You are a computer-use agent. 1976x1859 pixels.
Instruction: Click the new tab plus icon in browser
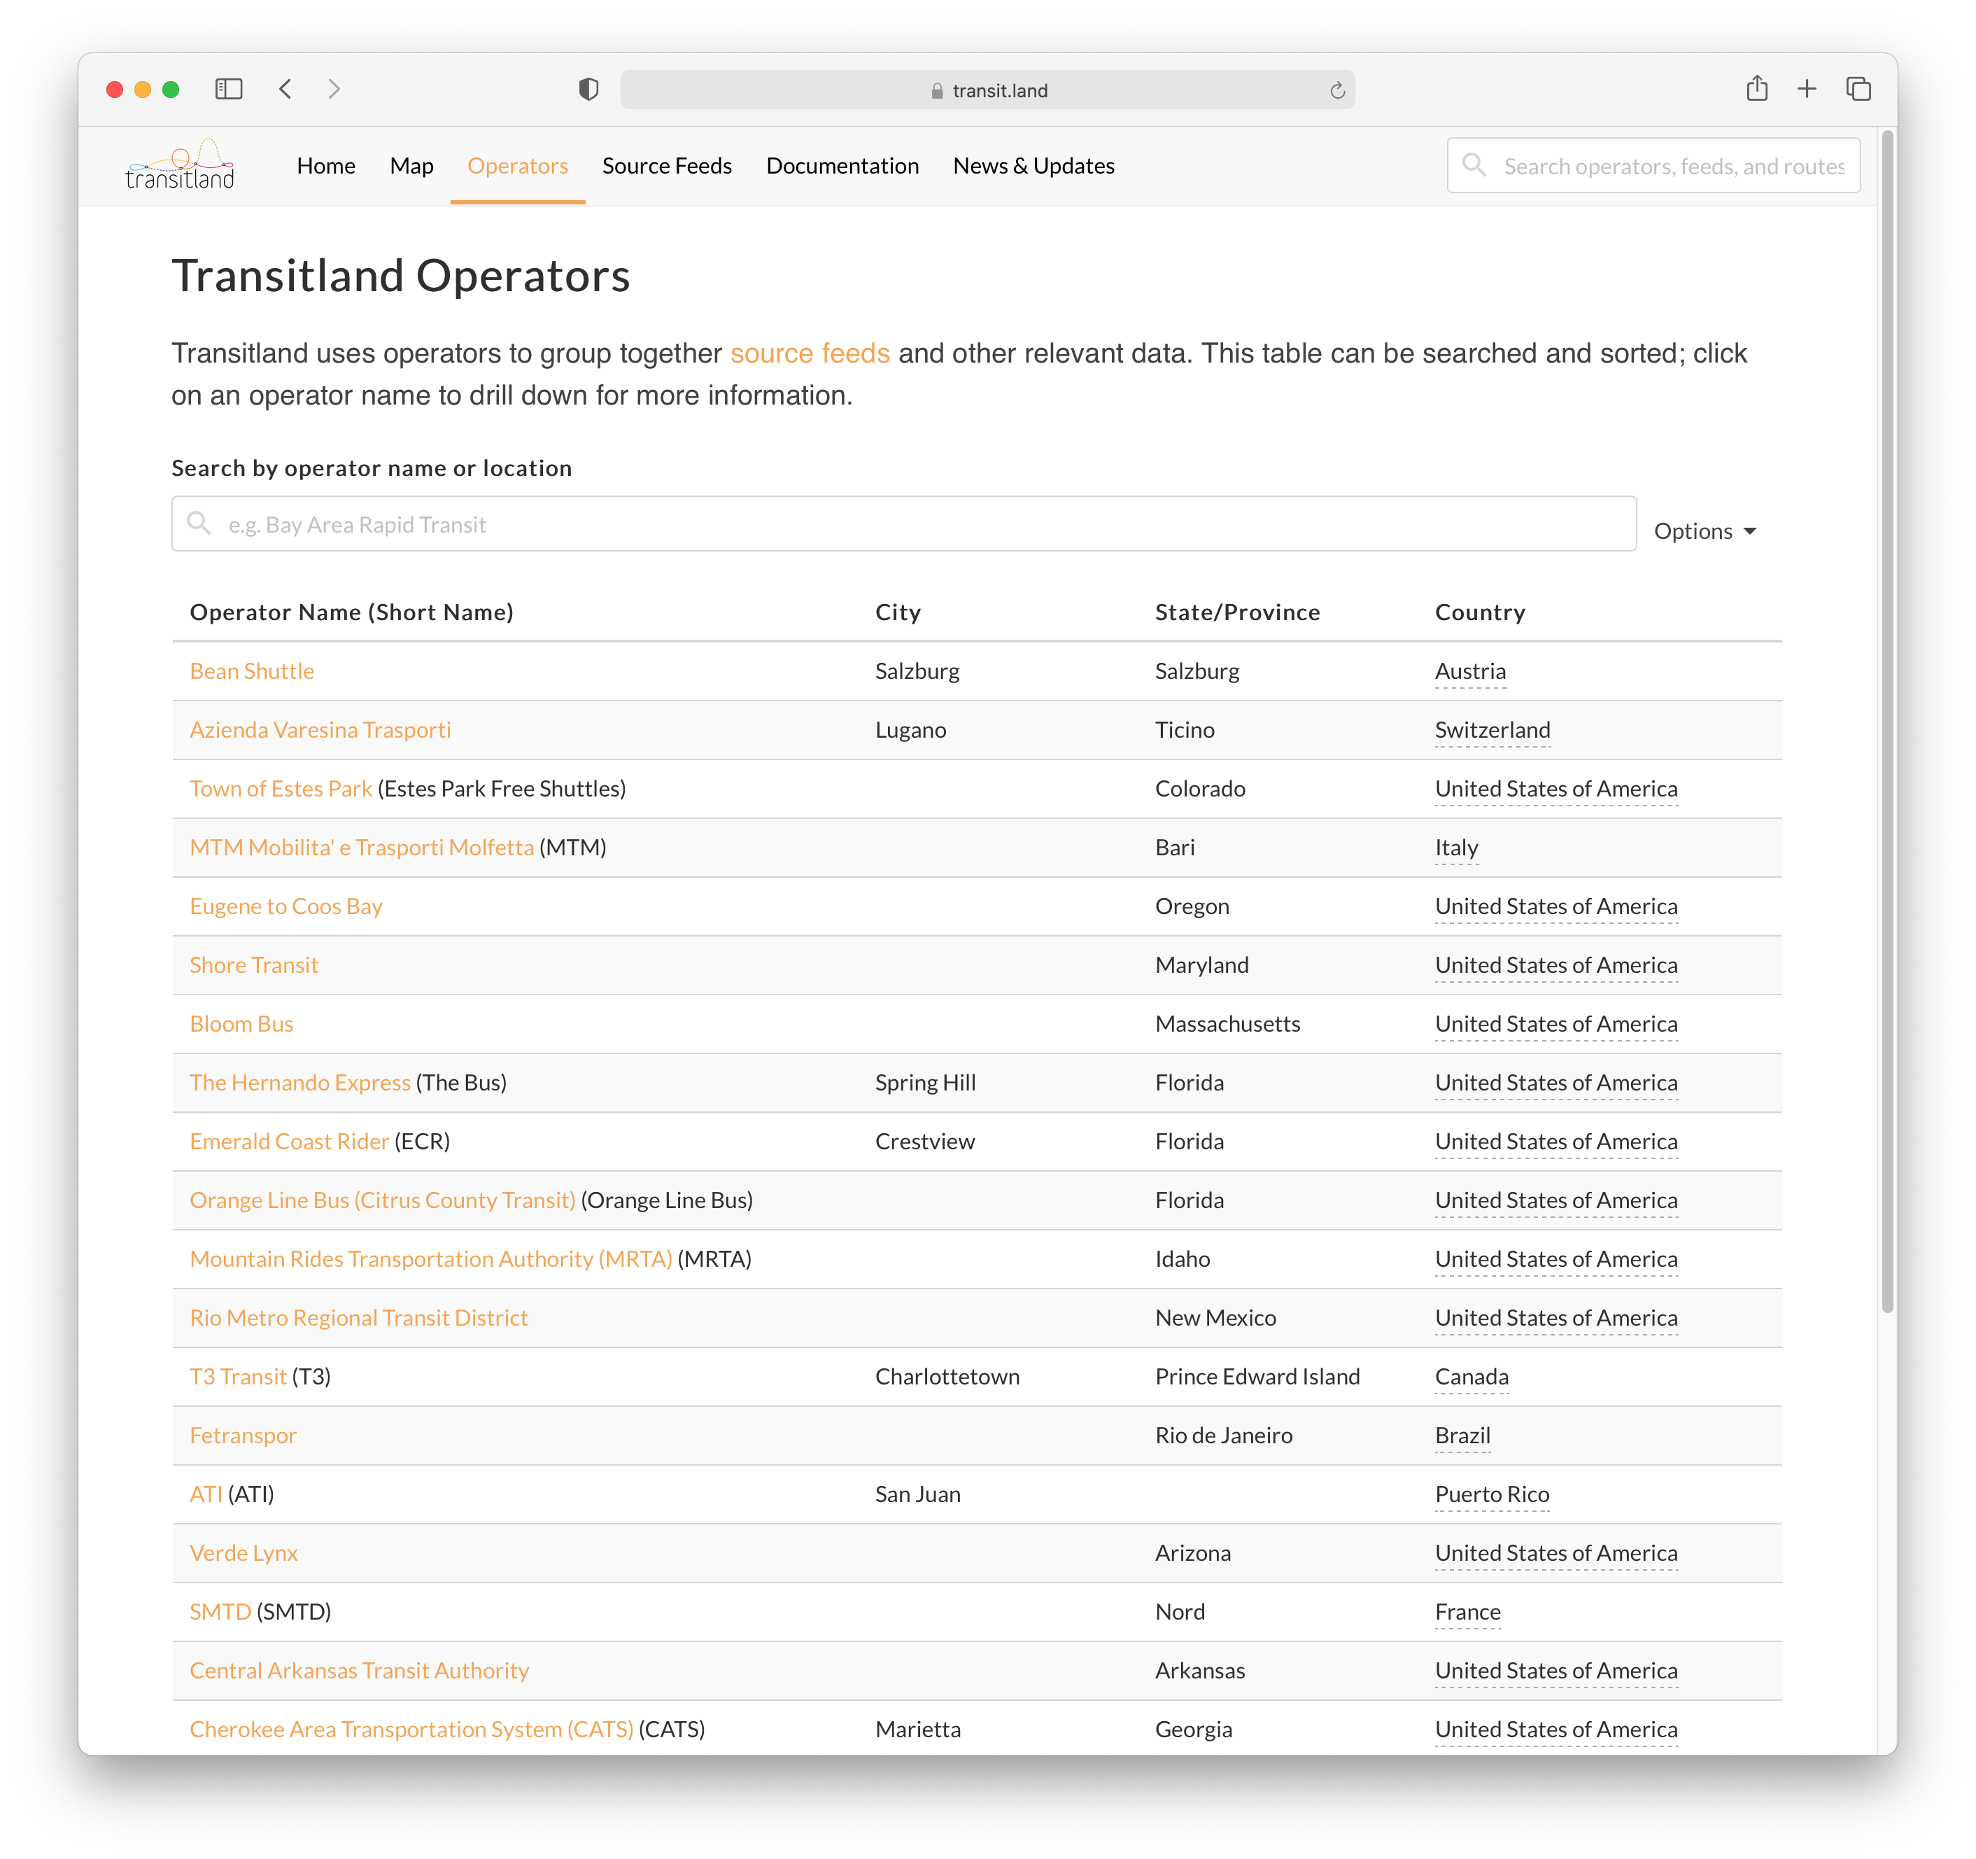pyautogui.click(x=1808, y=89)
